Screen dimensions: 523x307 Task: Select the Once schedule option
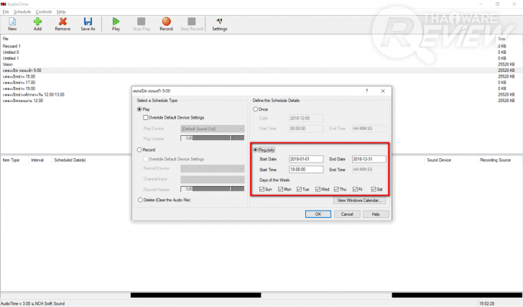[255, 109]
